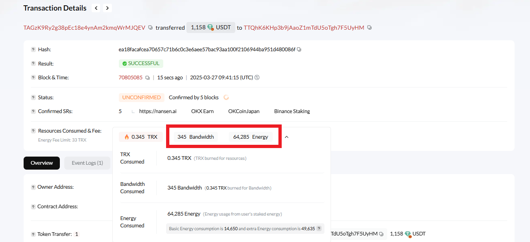Open Binance Staking super representative
530x242 pixels.
(x=292, y=111)
